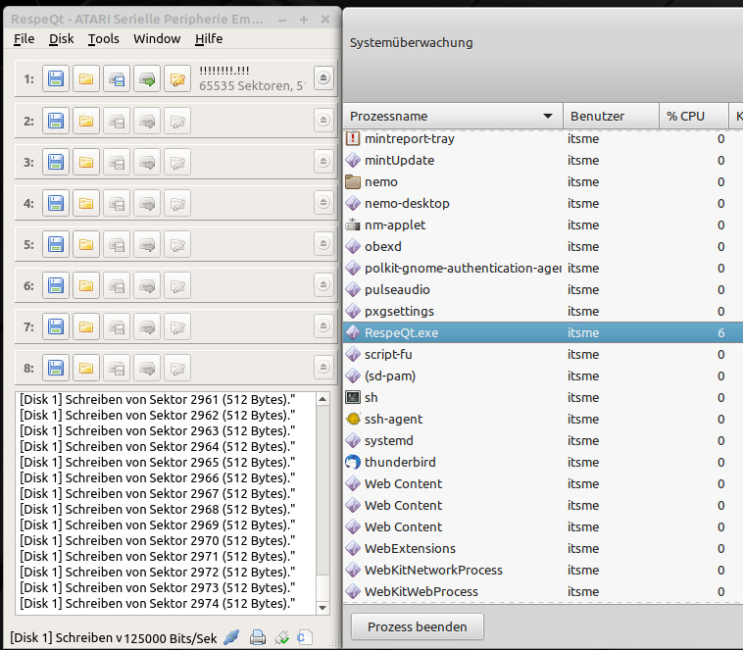Viewport: 743px width, 650px height.
Task: Select the nm-applet process
Action: (543, 225)
